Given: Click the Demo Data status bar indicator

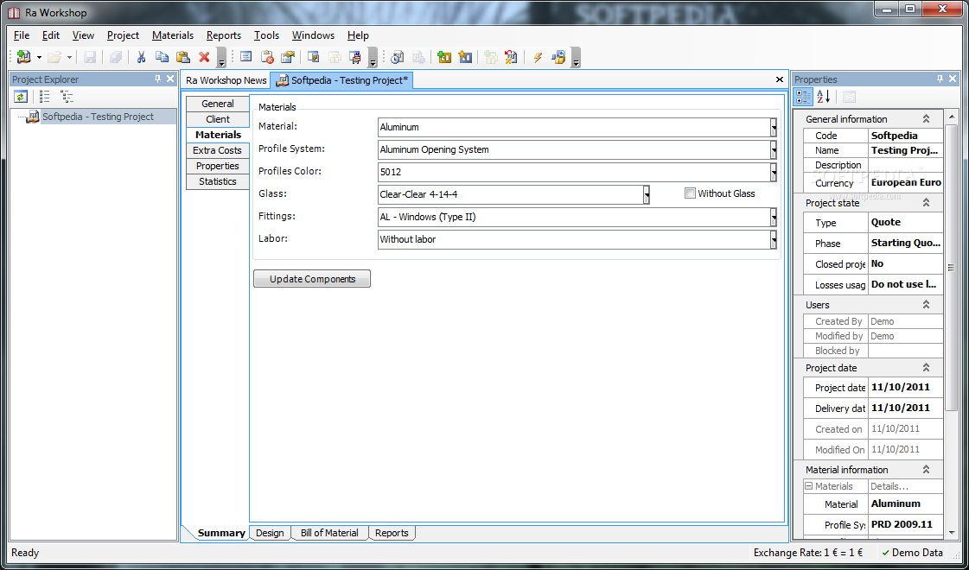Looking at the screenshot, I should pos(912,553).
